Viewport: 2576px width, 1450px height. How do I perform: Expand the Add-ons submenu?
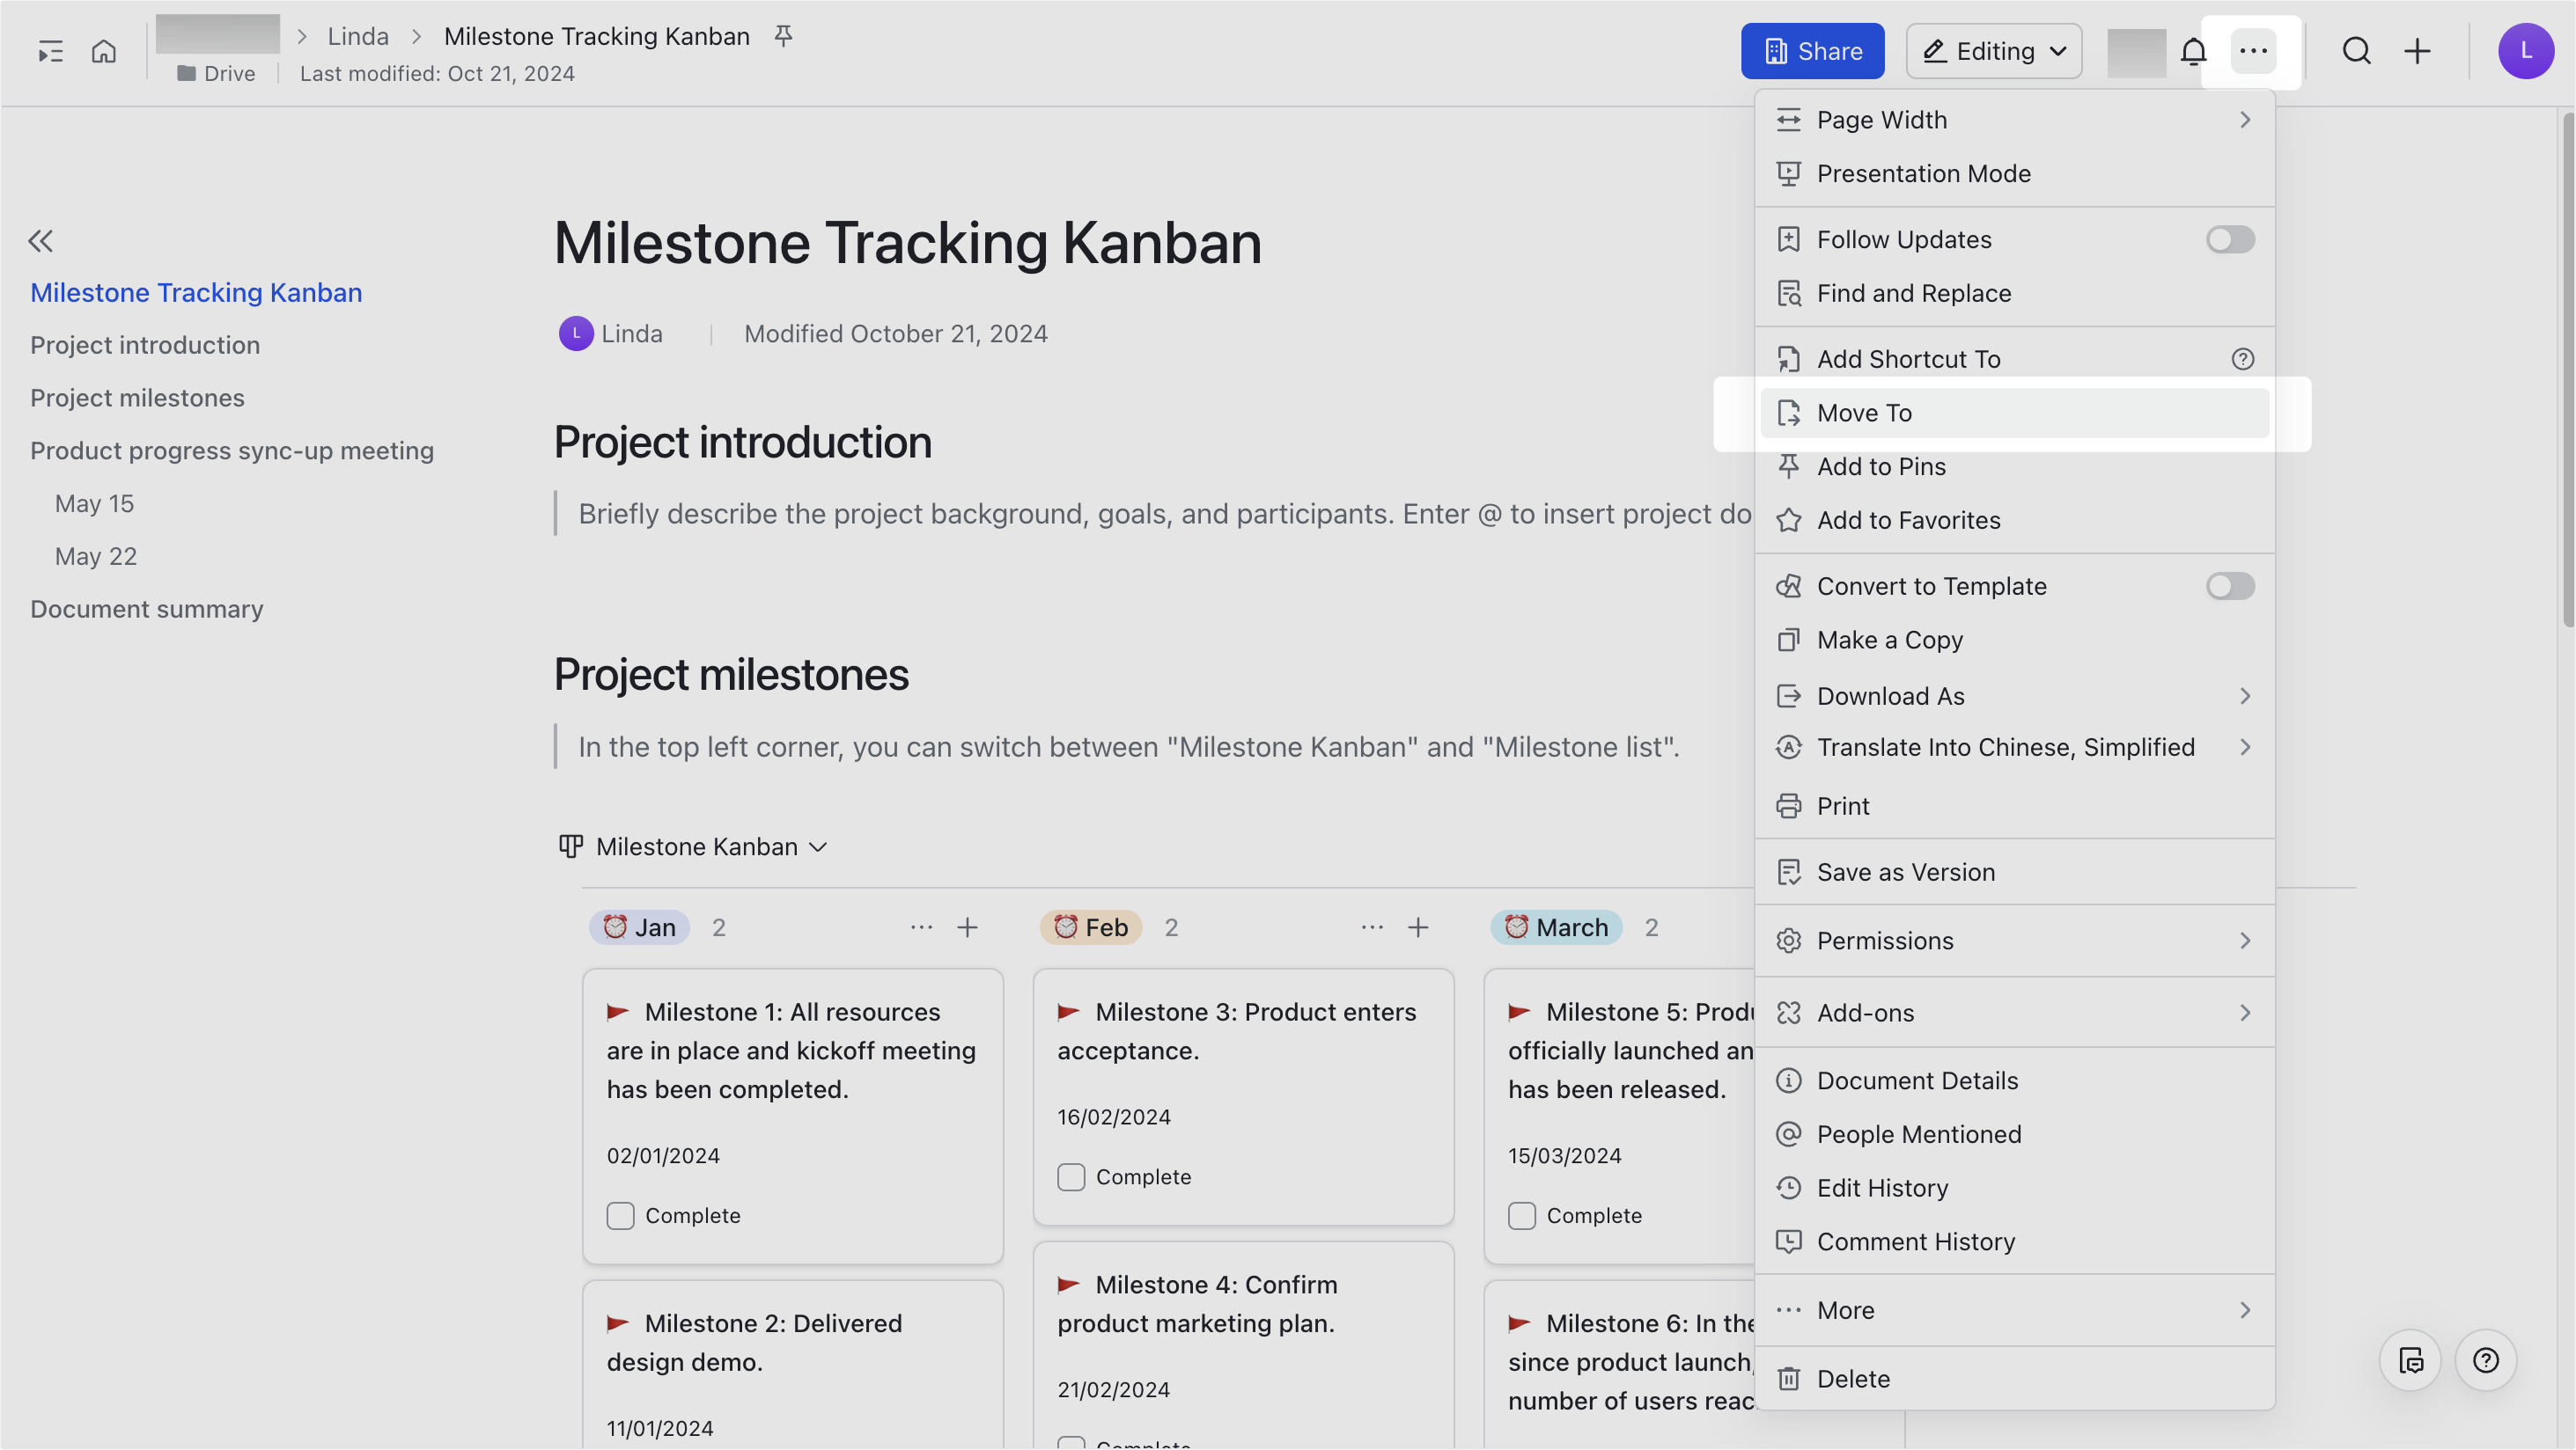pyautogui.click(x=2014, y=1014)
